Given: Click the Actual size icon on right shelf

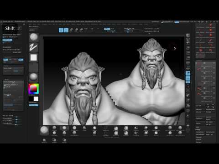Looking at the screenshot, I should tap(188, 53).
